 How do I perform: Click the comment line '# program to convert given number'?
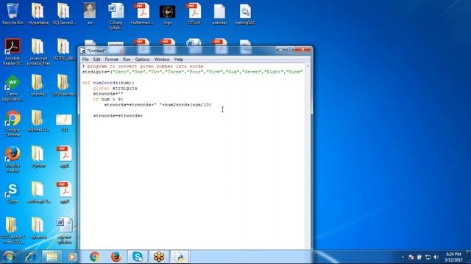(x=143, y=66)
